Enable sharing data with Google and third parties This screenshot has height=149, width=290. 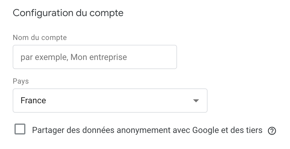coord(20,129)
